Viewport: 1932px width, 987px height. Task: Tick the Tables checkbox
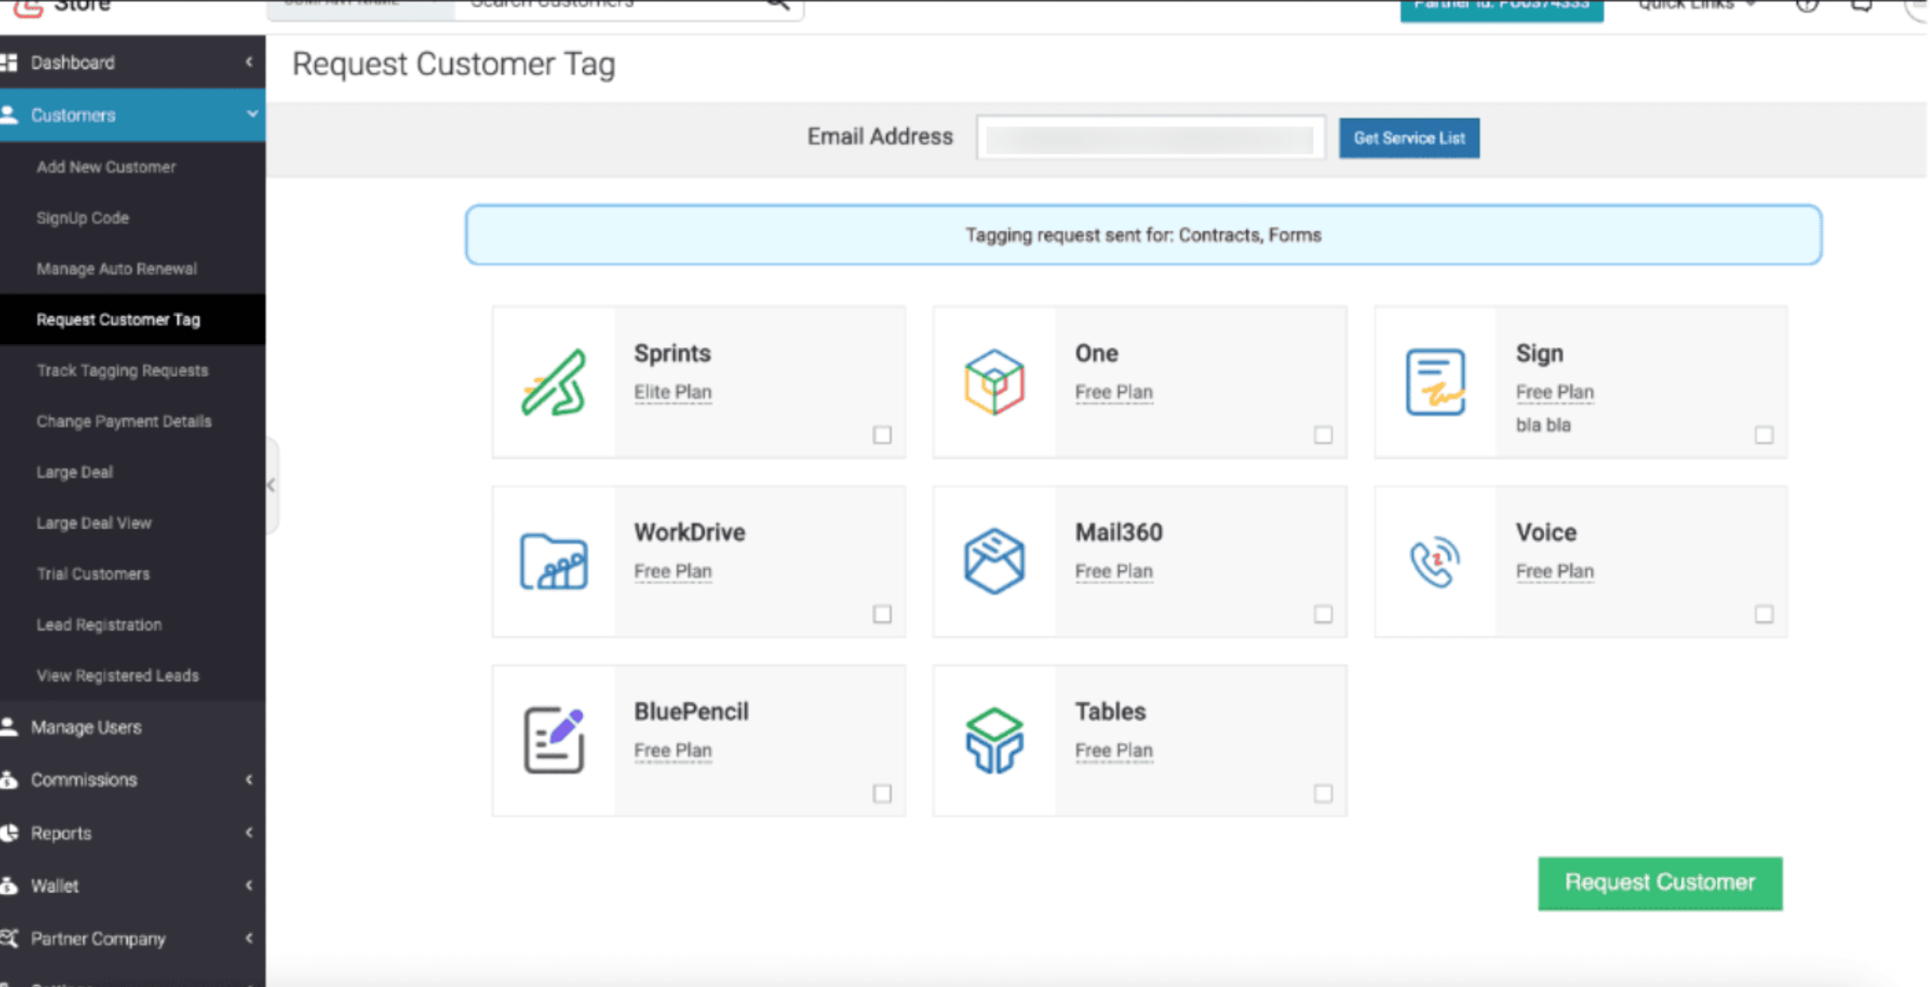tap(1323, 793)
